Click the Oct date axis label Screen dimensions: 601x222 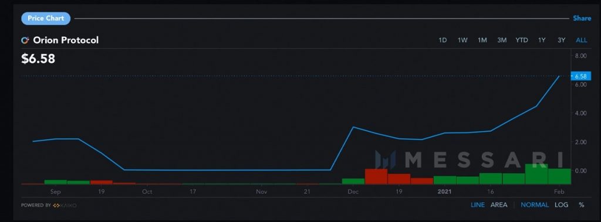(147, 192)
